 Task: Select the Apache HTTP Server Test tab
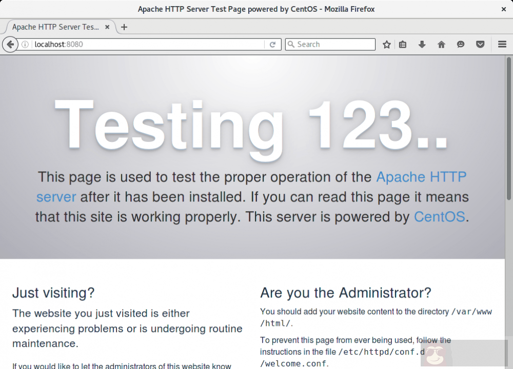(x=54, y=27)
